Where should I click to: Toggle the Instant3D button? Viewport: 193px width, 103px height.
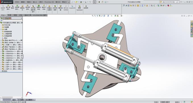pyautogui.click(x=72, y=7)
